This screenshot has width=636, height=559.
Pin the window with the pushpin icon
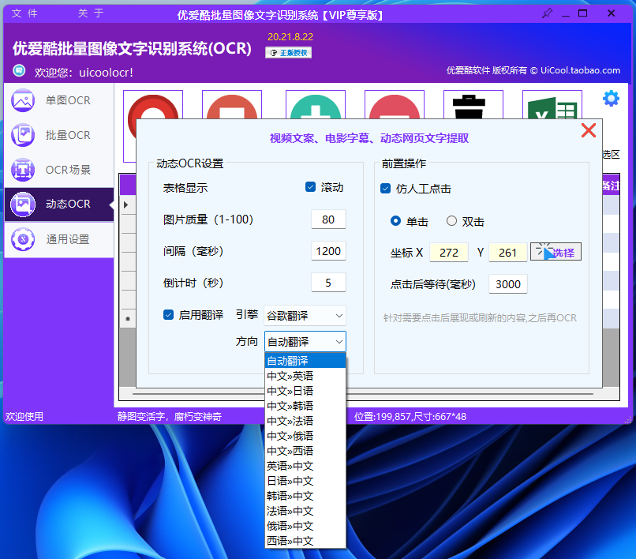point(547,13)
